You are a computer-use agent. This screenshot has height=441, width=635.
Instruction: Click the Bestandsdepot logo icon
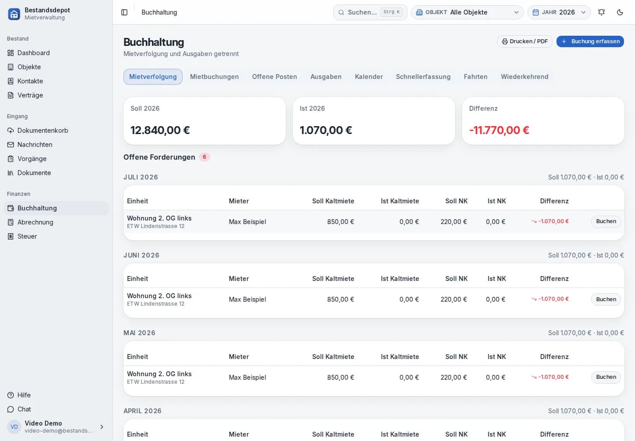[x=14, y=14]
